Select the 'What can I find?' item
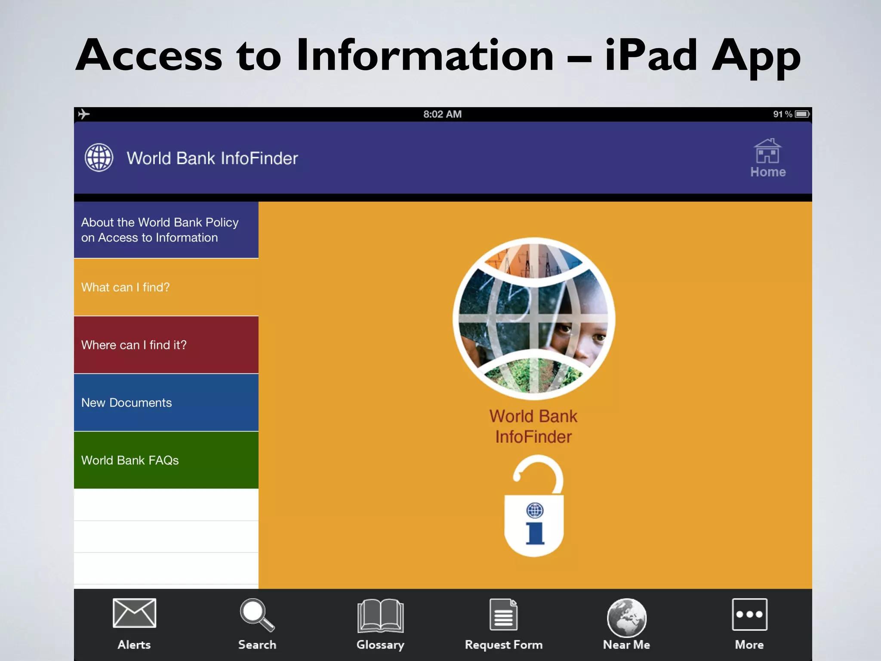The image size is (881, 661). pyautogui.click(x=166, y=287)
